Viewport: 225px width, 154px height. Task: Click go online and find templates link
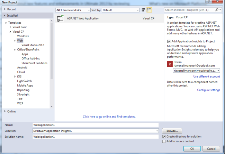point(109,116)
